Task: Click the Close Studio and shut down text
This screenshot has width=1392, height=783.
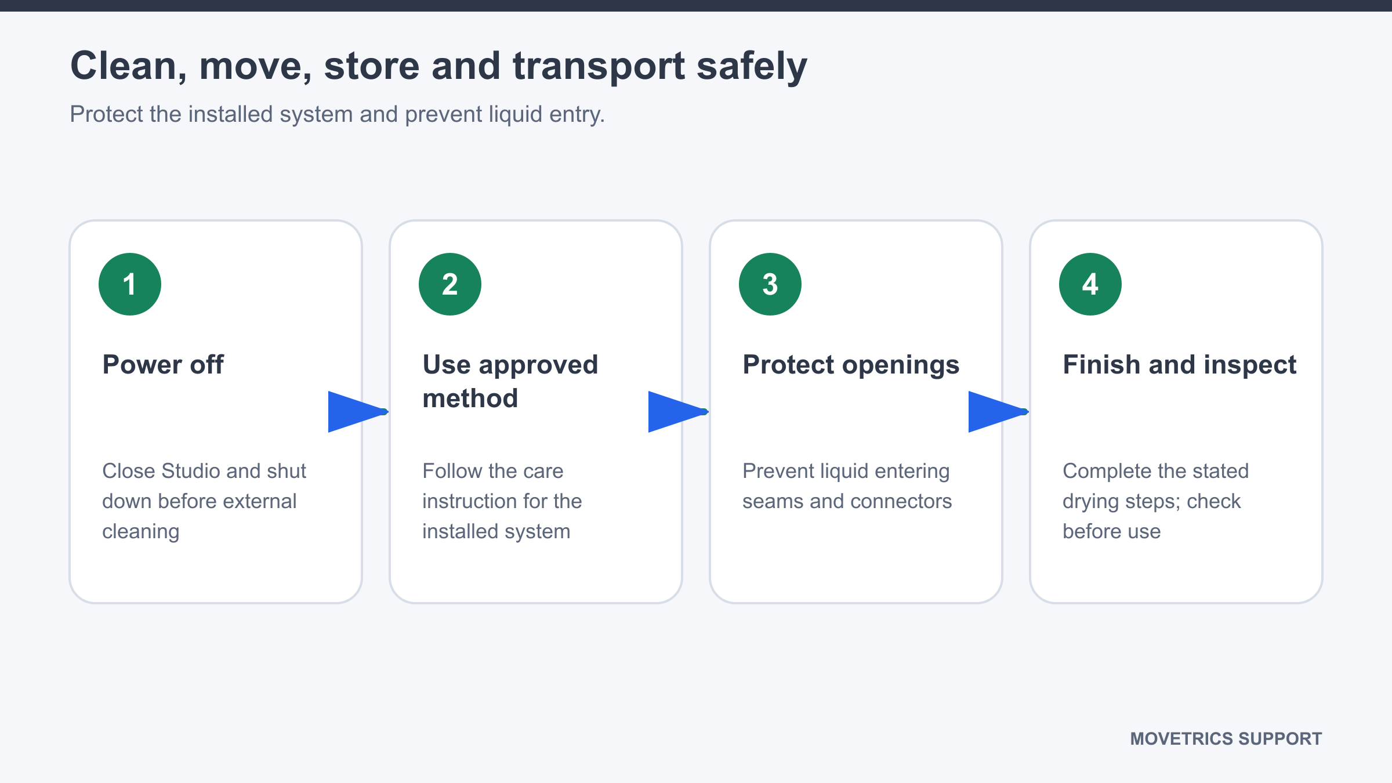Action: click(204, 501)
